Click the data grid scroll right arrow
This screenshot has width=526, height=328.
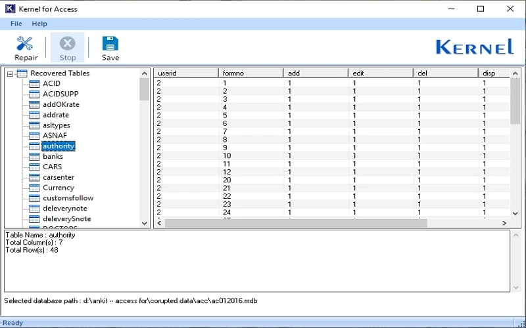pos(504,223)
